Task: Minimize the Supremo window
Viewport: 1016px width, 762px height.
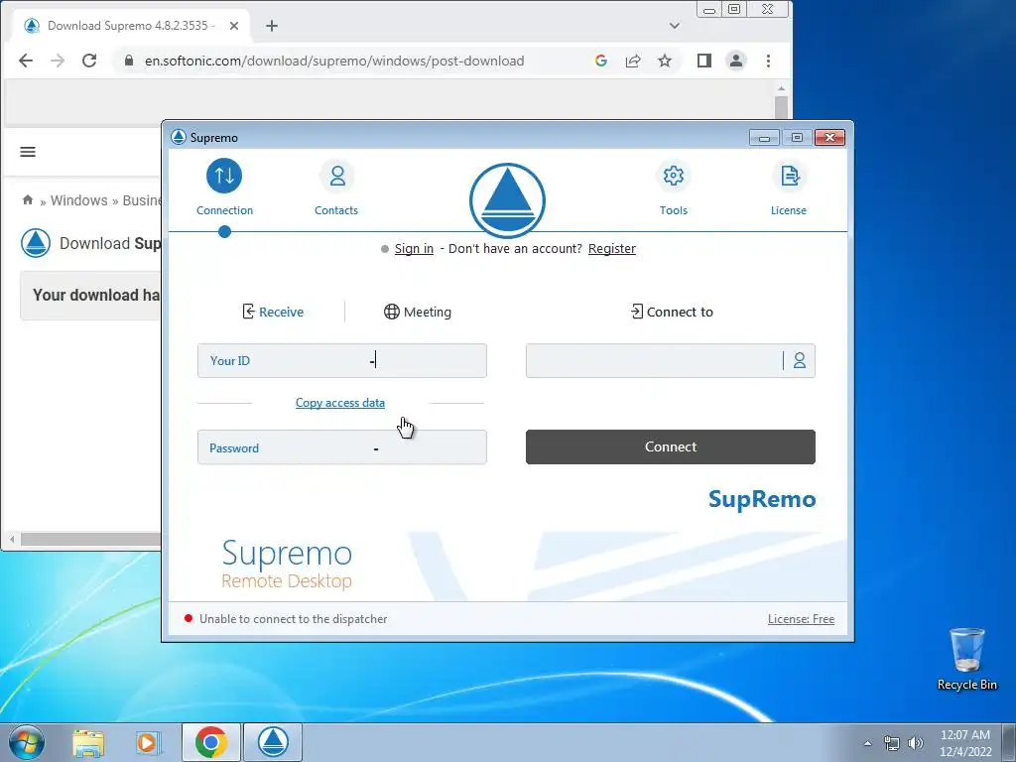Action: pyautogui.click(x=764, y=138)
